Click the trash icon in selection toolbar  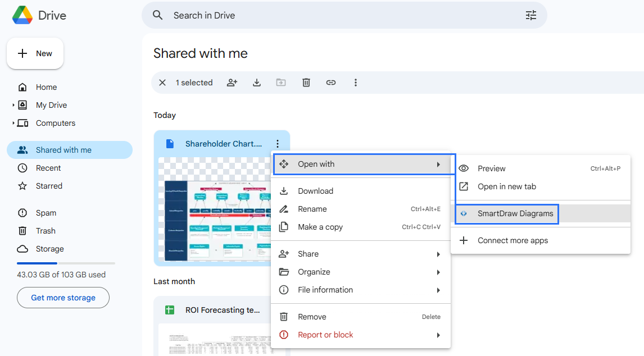[306, 83]
